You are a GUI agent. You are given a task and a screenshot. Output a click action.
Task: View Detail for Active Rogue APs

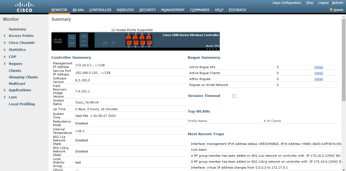[319, 67]
